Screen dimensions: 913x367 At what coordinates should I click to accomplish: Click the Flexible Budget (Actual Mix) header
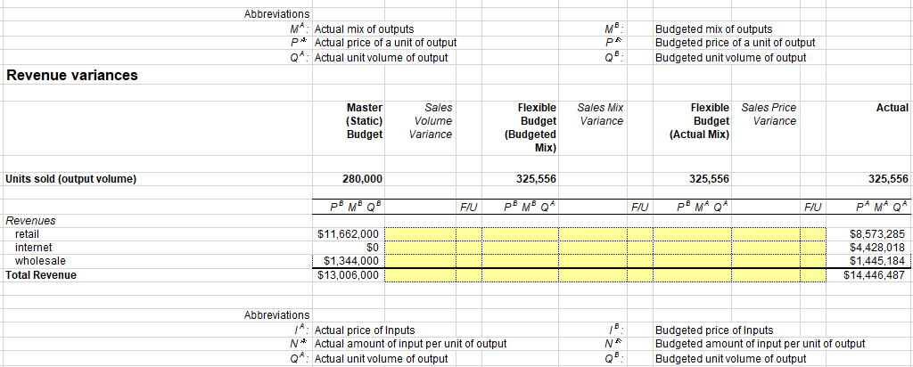pos(699,121)
